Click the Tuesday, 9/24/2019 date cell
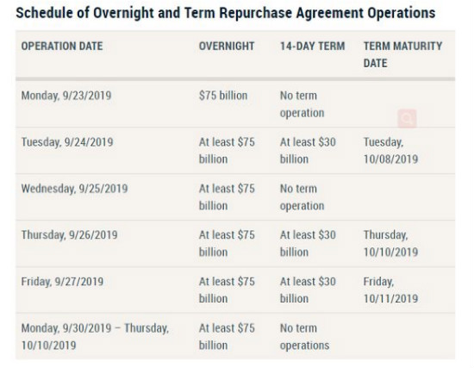 pos(67,142)
